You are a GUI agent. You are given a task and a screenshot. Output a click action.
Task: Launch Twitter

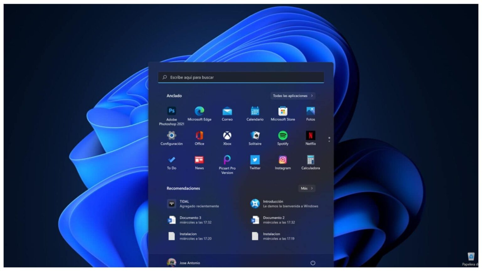(x=255, y=162)
